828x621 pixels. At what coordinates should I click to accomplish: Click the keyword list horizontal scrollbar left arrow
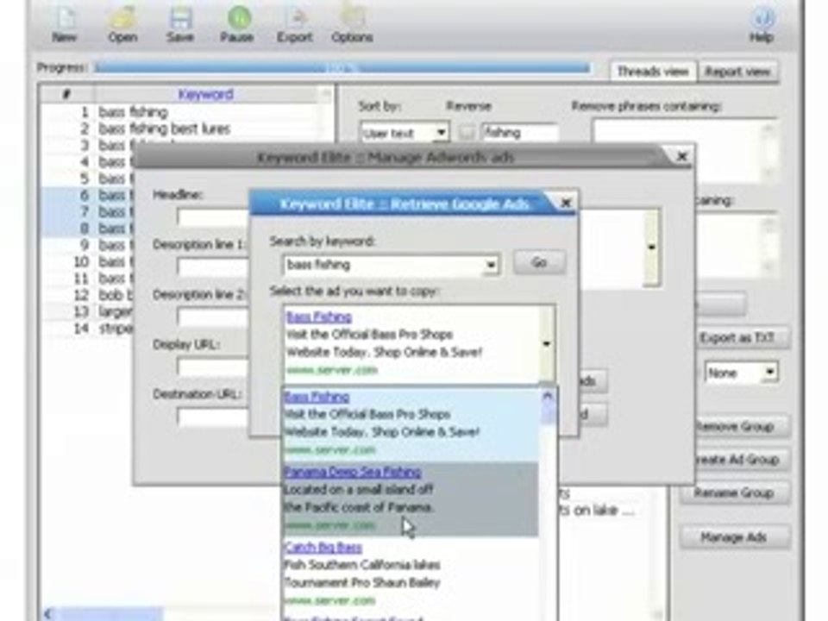point(48,613)
